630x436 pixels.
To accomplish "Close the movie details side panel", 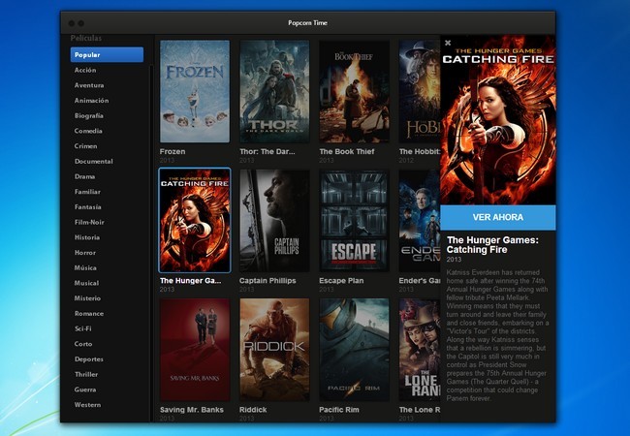I will tap(448, 43).
